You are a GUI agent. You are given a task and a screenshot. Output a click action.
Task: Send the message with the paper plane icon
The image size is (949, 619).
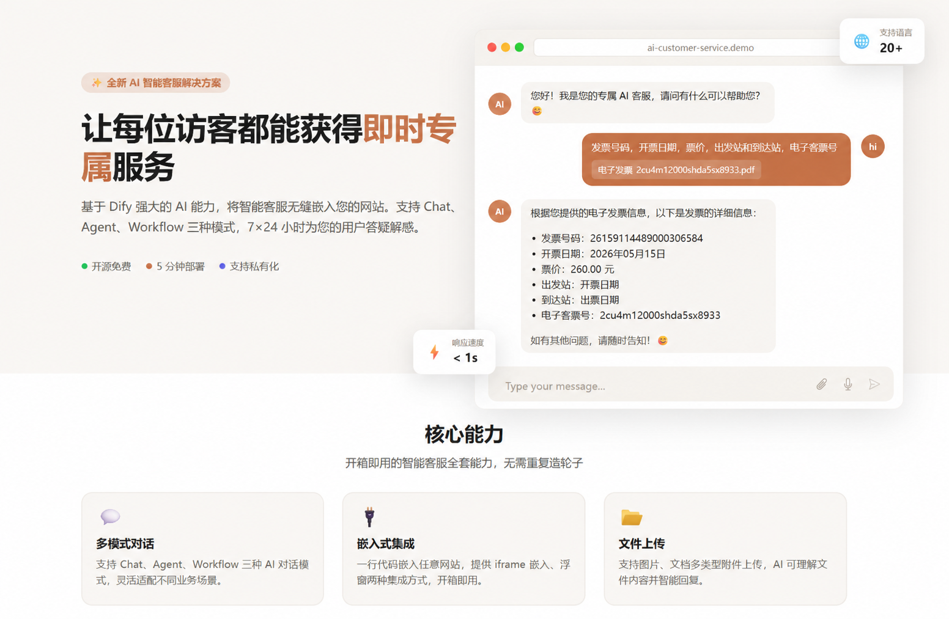click(874, 384)
